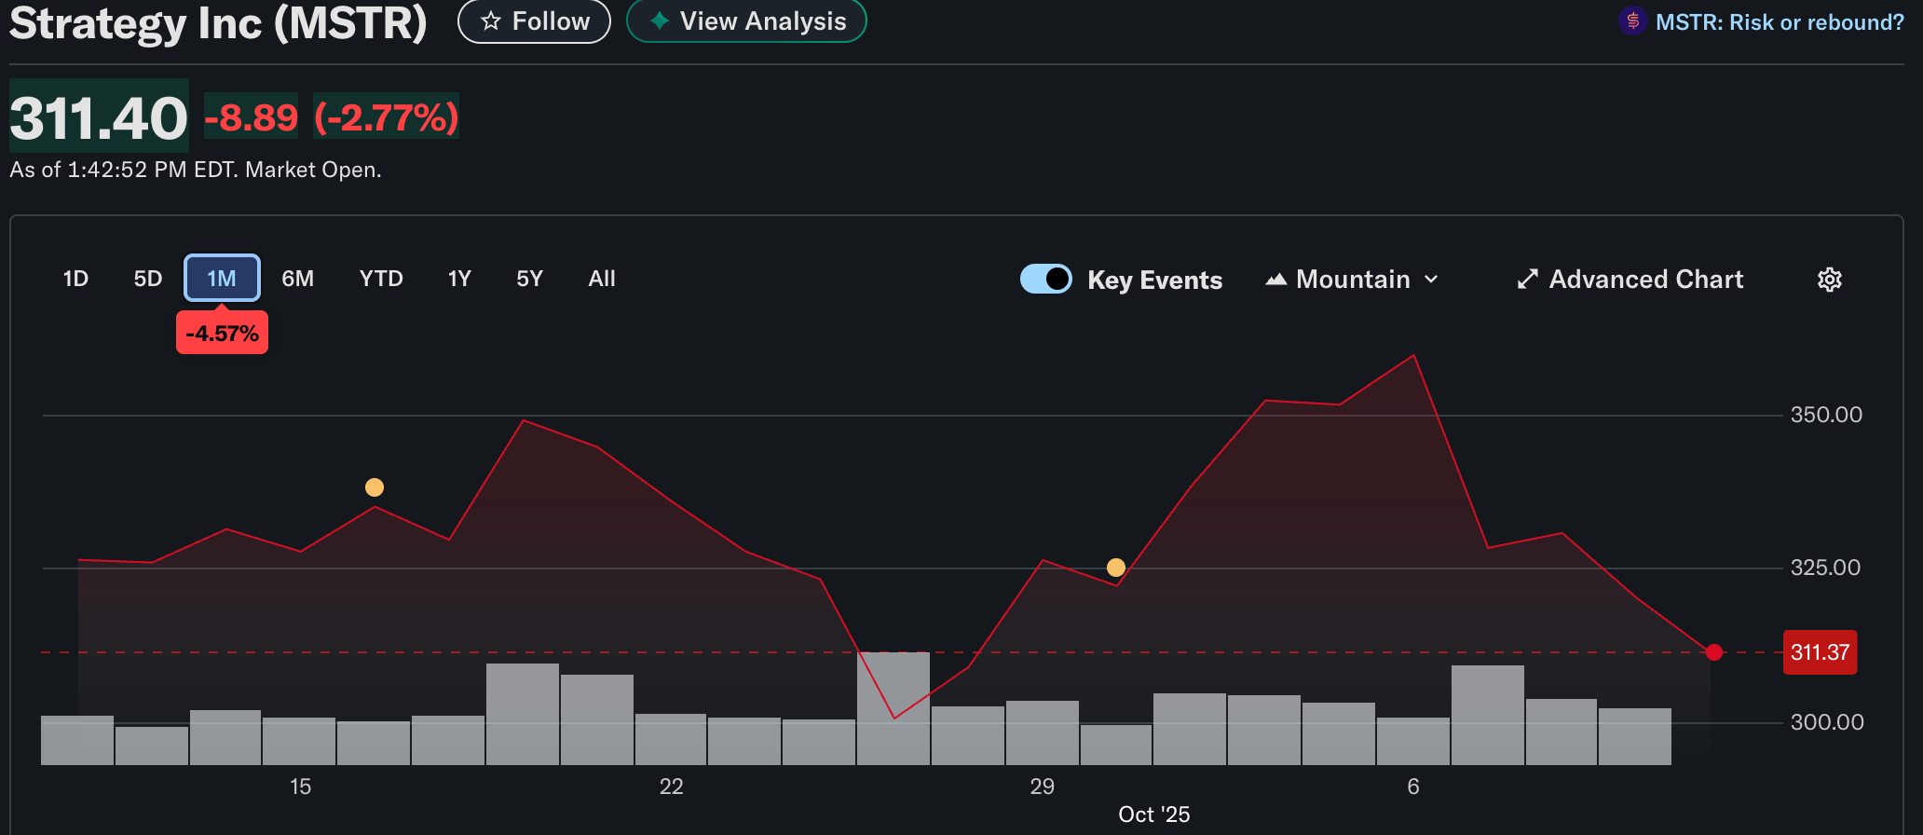Screen dimensions: 1923x835
Task: Toggle the Key Events switch
Action: (x=1045, y=279)
